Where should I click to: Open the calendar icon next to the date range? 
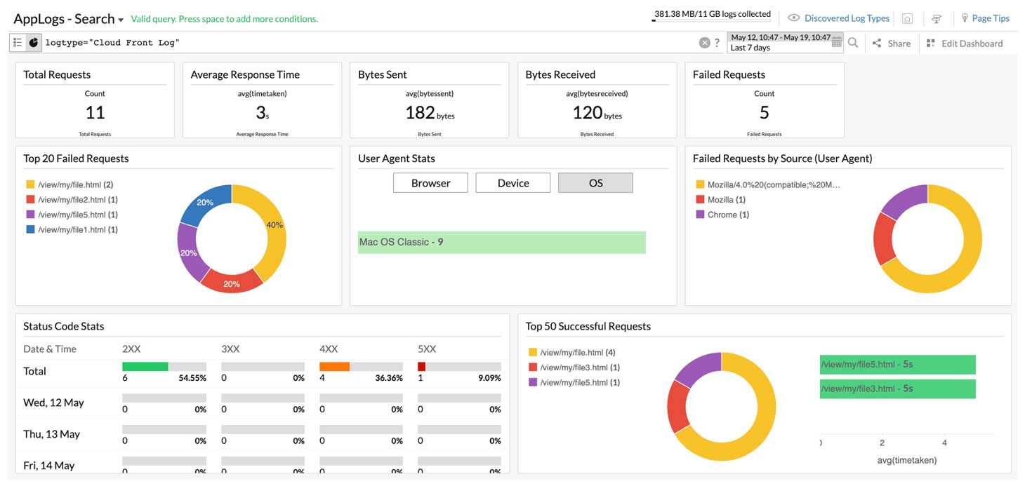[x=835, y=43]
